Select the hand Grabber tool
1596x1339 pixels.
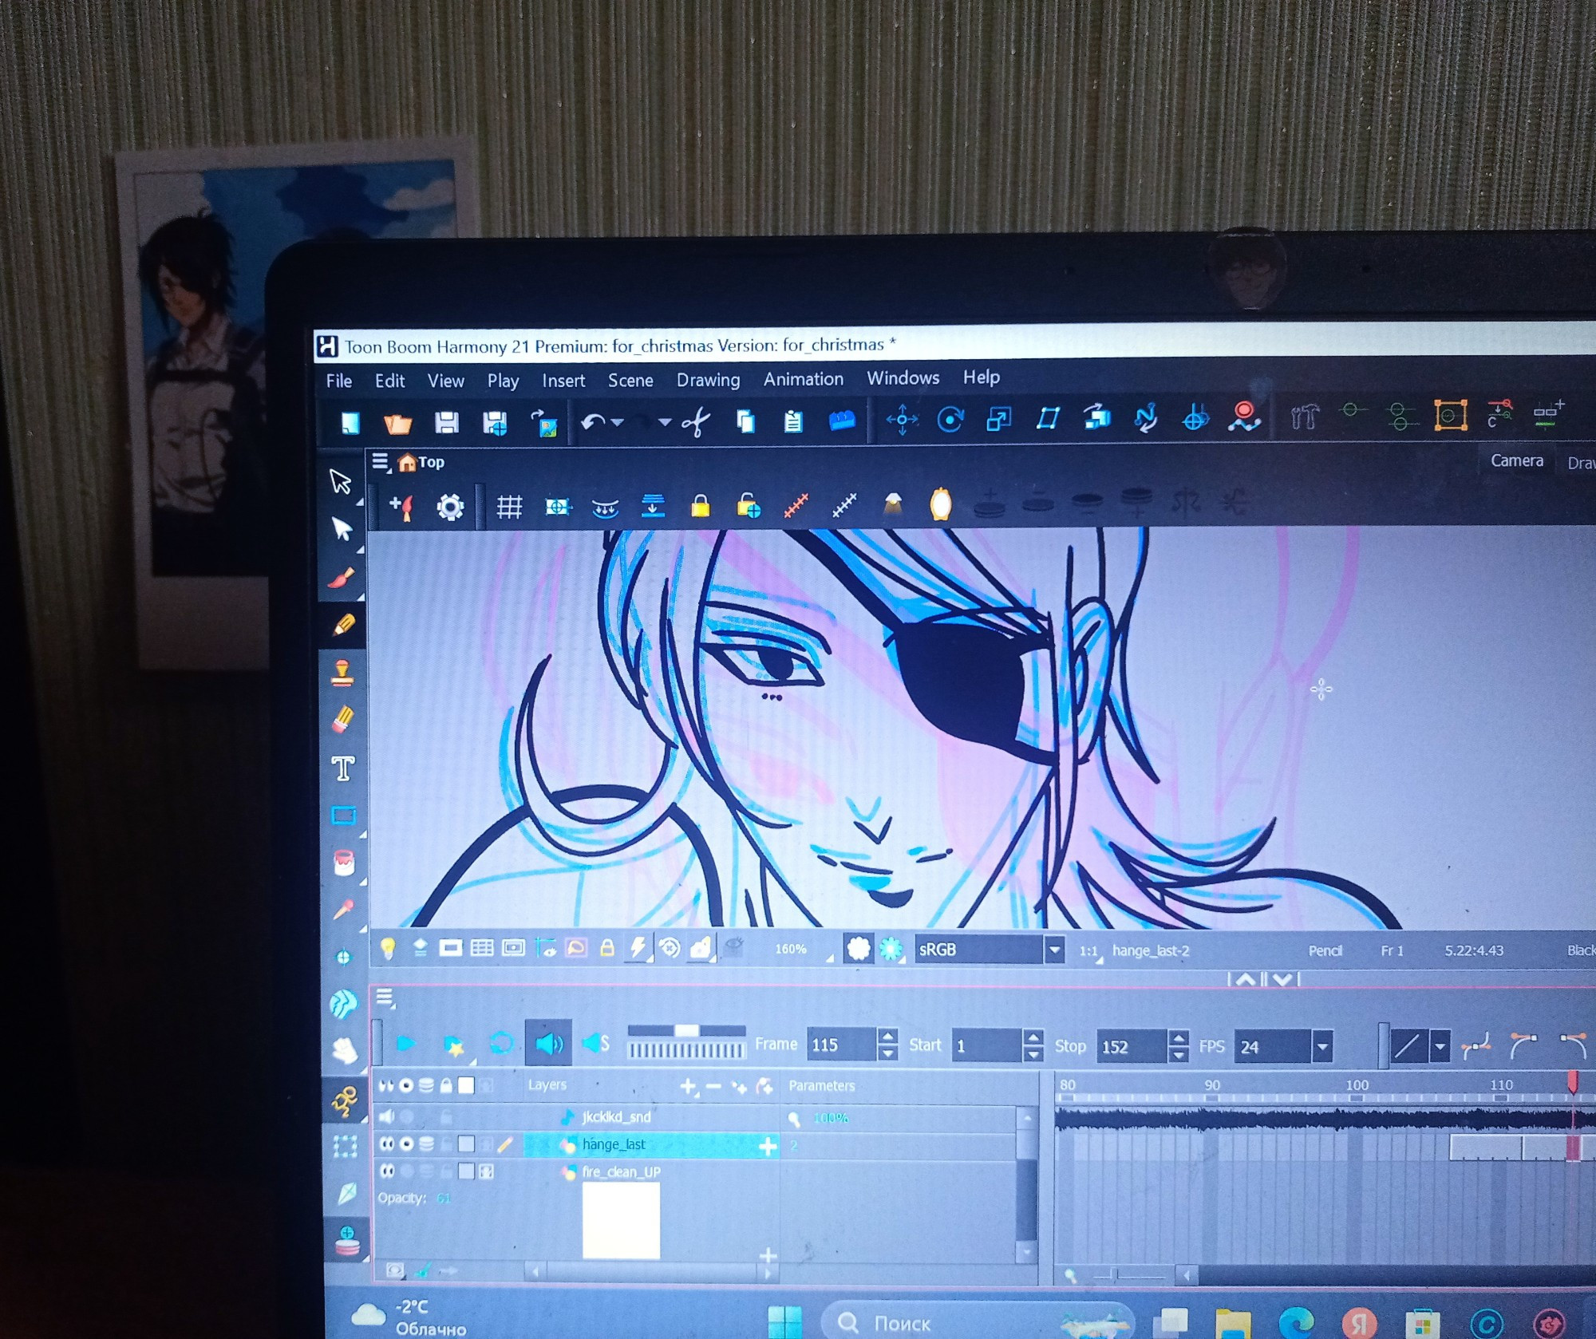pos(345,1051)
